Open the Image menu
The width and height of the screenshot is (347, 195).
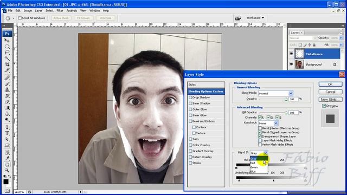point(28,11)
